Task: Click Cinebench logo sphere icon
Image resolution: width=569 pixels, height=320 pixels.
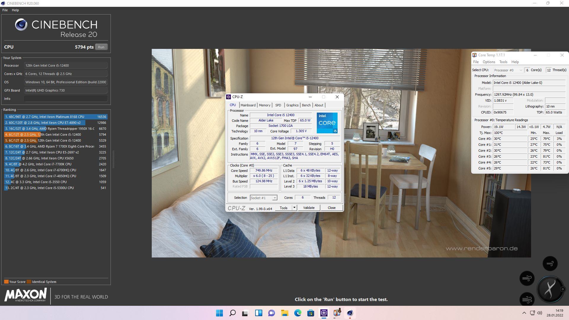Action: (x=21, y=25)
